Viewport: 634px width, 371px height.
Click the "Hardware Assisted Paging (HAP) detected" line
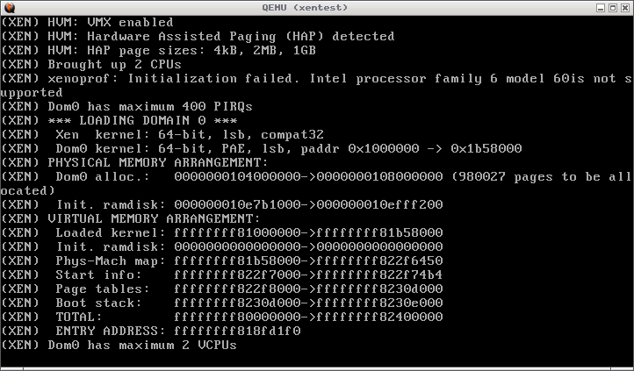point(198,36)
